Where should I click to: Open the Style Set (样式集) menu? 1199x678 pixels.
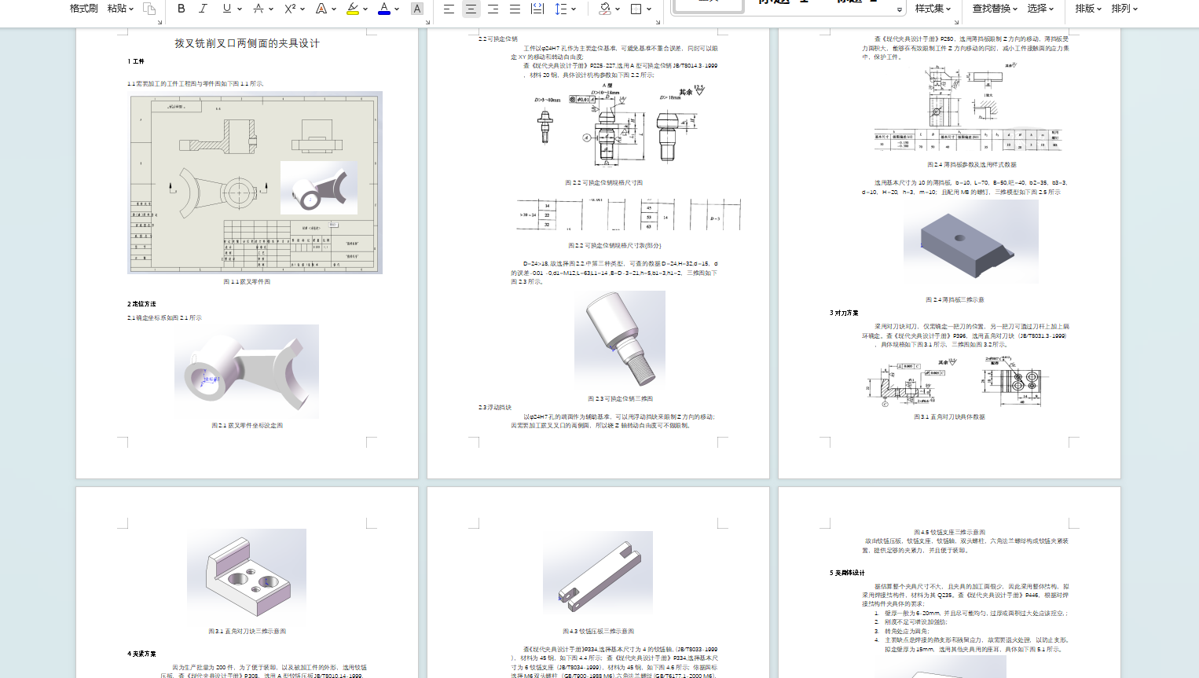click(933, 9)
